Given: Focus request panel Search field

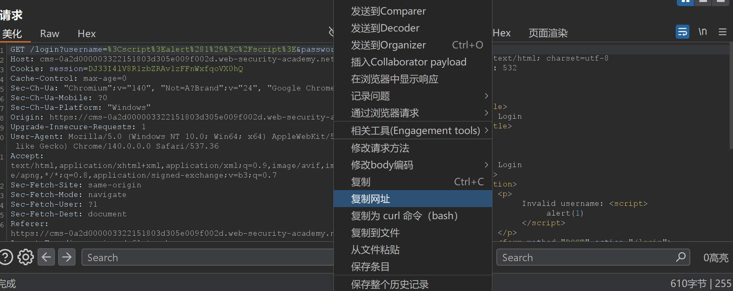Looking at the screenshot, I should [x=208, y=257].
